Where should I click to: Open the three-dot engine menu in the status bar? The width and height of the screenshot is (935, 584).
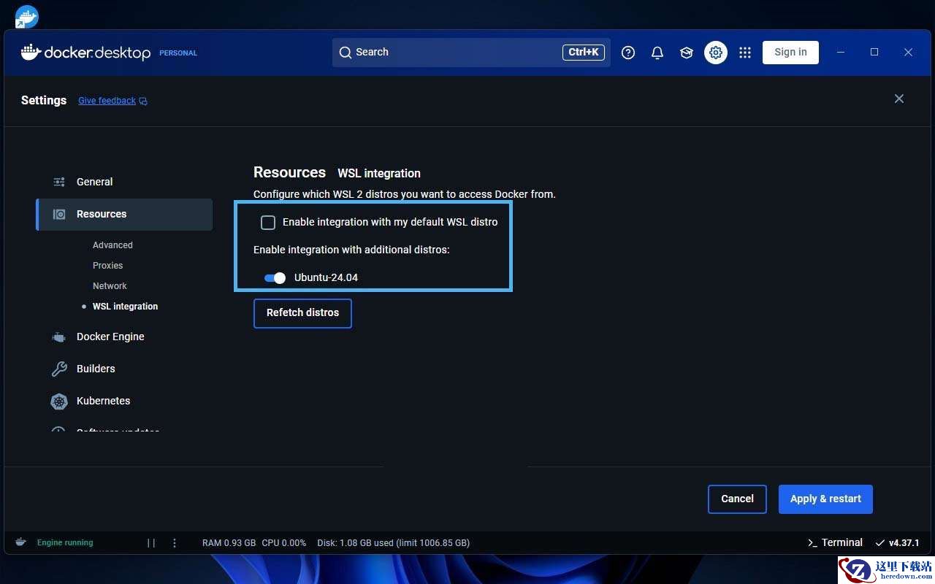[175, 543]
